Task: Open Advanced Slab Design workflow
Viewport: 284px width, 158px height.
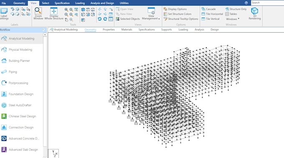Action: pos(22,150)
